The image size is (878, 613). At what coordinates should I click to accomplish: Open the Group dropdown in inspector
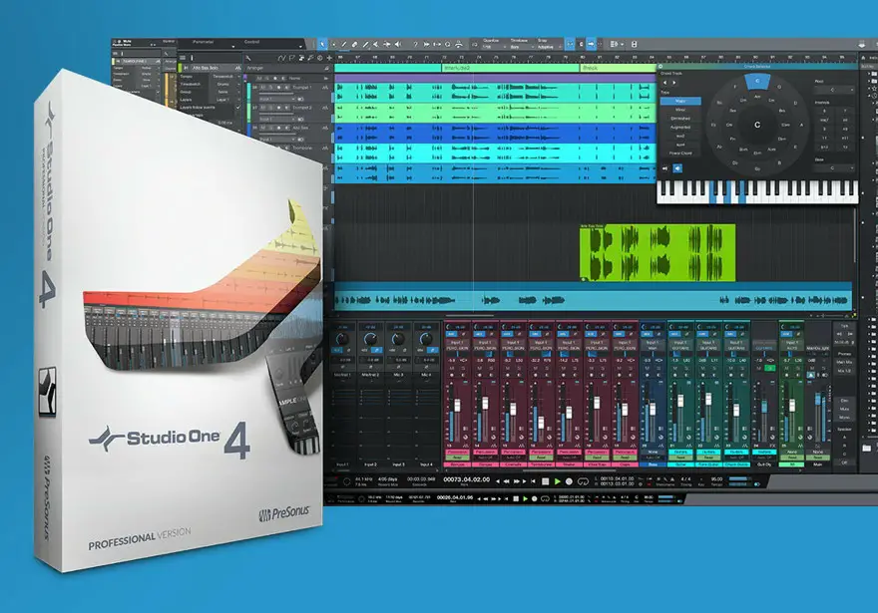tap(226, 92)
